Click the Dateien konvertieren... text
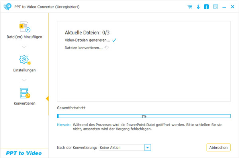The image size is (239, 158). pyautogui.click(x=84, y=48)
